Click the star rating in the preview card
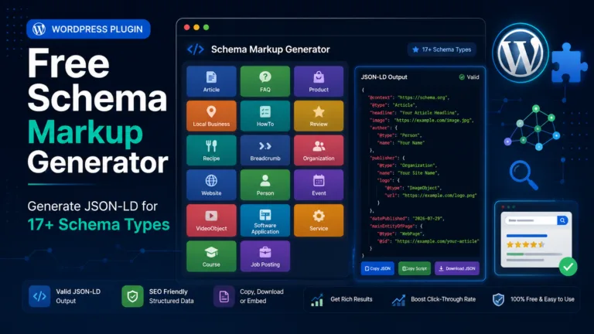594x334 pixels. (526, 244)
